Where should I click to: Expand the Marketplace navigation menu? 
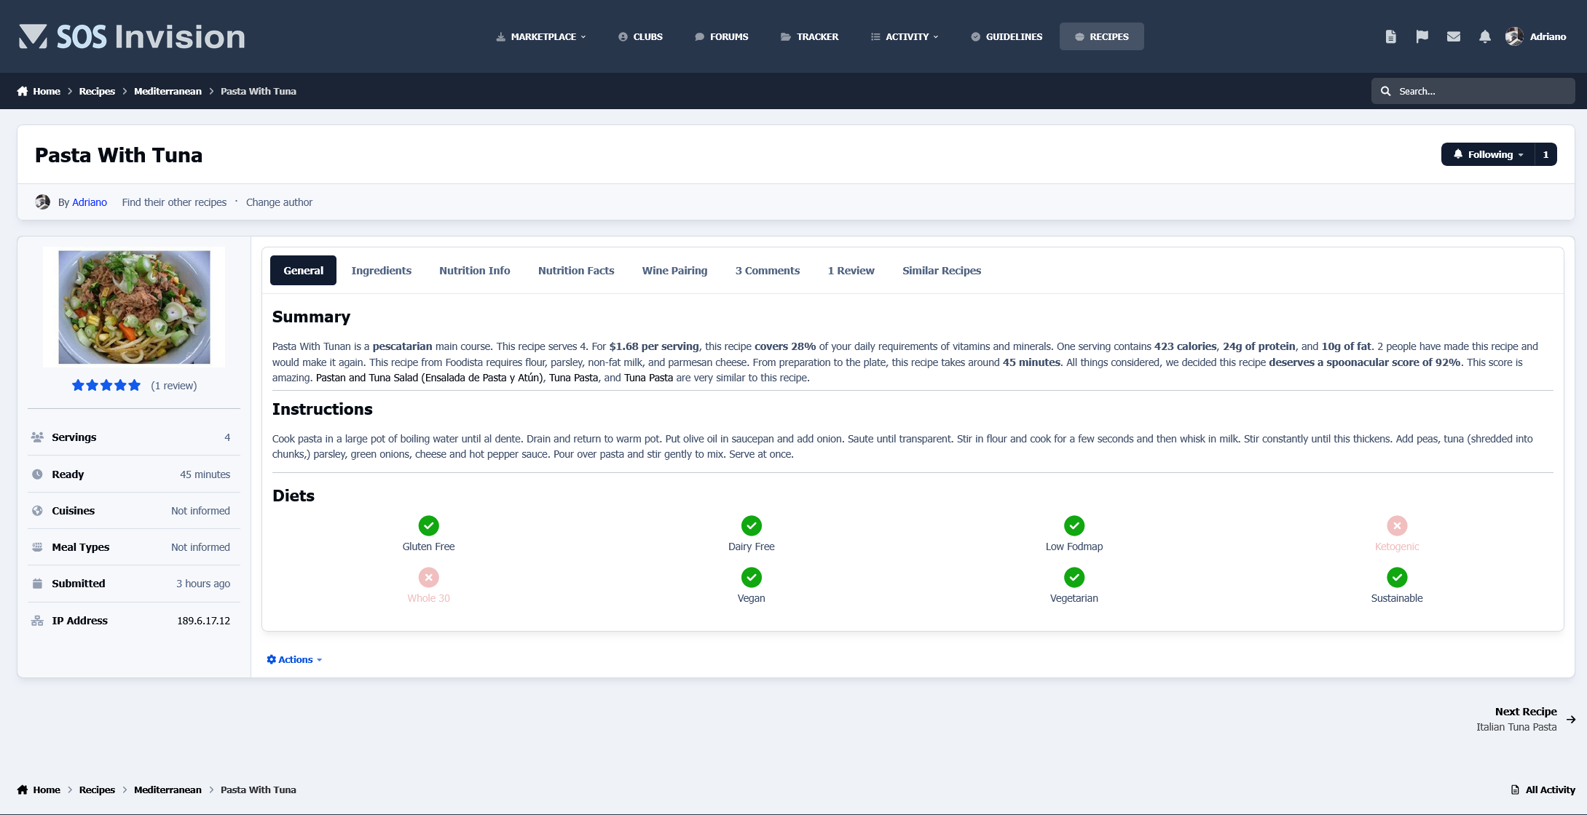click(541, 36)
